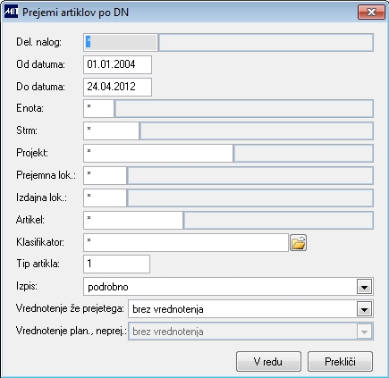The width and height of the screenshot is (389, 378).
Task: Click the MIT application icon in title bar
Action: coord(12,12)
